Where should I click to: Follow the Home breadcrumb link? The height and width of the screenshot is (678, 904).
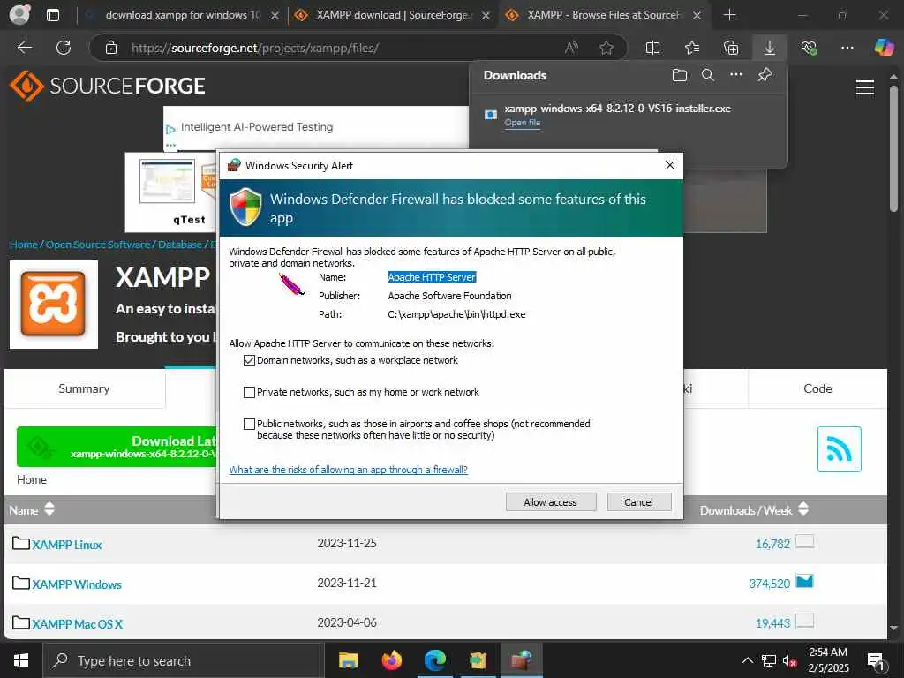(x=24, y=245)
